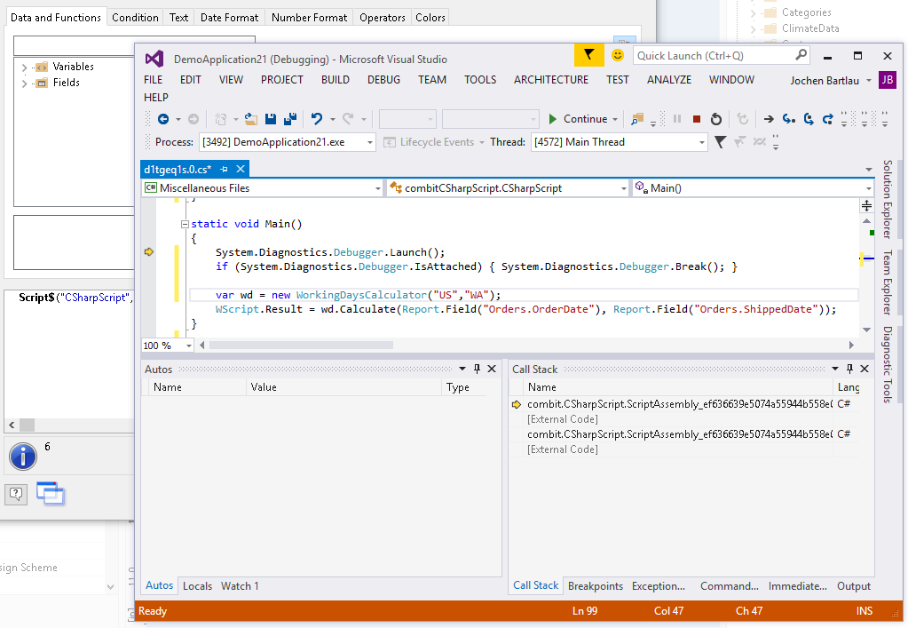The width and height of the screenshot is (908, 628).
Task: Switch to the Locals tab
Action: pyautogui.click(x=197, y=585)
